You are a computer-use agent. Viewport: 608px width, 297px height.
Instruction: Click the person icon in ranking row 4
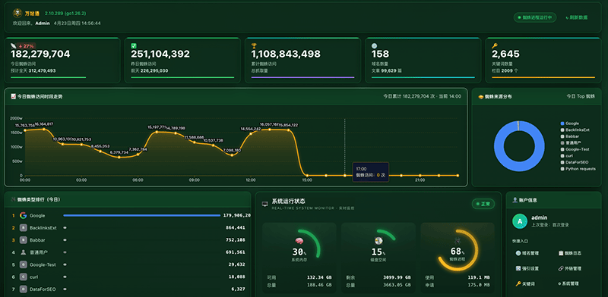pyautogui.click(x=24, y=252)
